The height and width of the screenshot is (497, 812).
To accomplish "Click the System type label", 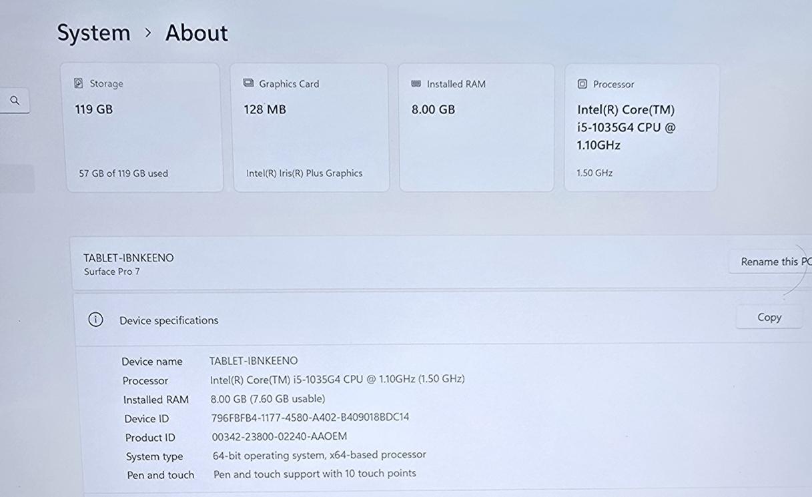I will (155, 457).
